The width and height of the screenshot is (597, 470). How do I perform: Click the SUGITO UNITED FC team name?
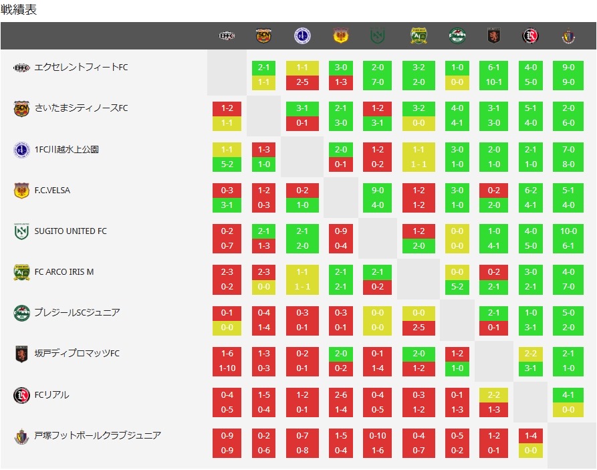click(x=70, y=231)
